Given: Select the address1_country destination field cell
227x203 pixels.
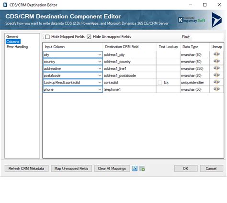Looking at the screenshot, I should (129, 62).
